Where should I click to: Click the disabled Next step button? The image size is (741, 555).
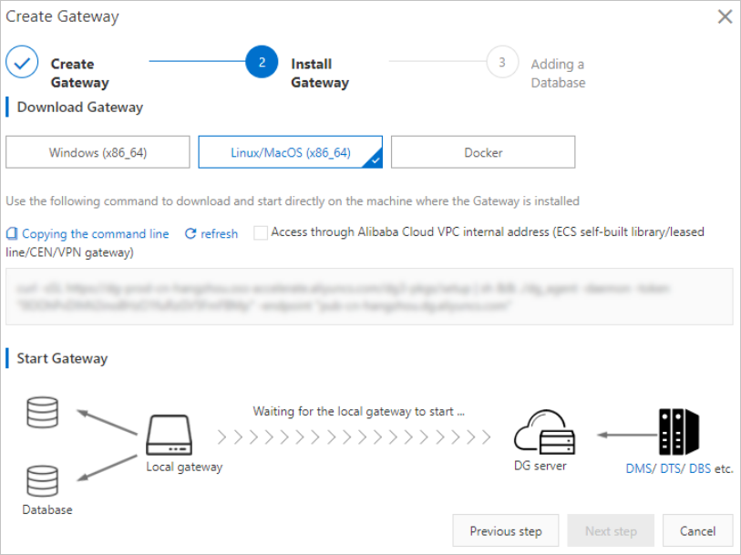pyautogui.click(x=611, y=531)
